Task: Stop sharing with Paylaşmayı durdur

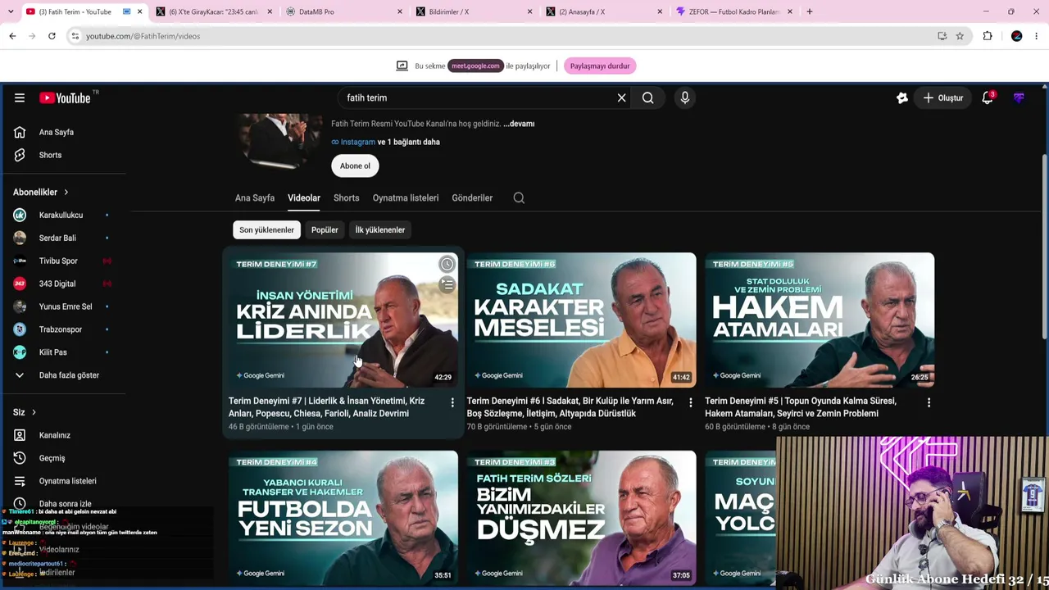Action: click(600, 66)
